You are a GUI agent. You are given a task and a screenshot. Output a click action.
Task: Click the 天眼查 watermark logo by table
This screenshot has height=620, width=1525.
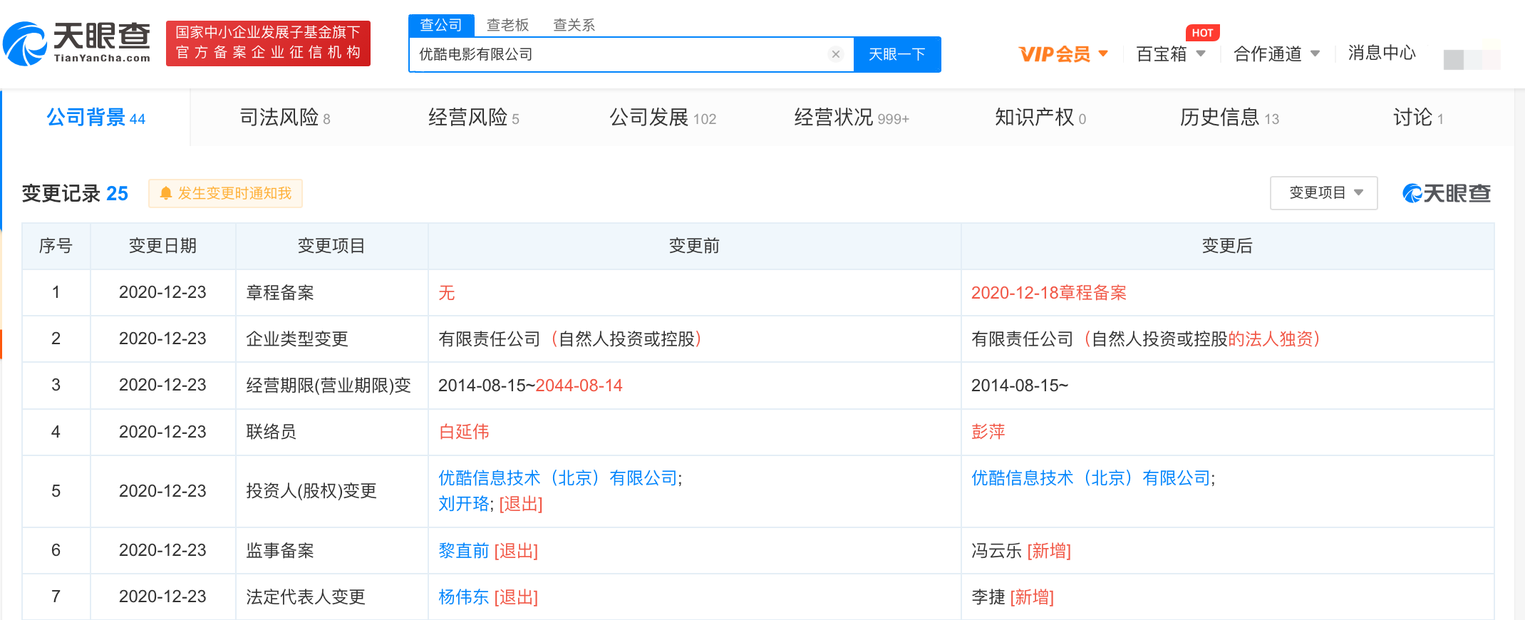[x=1447, y=193]
